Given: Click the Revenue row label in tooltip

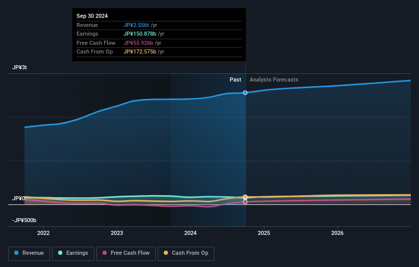Looking at the screenshot, I should 87,25.
